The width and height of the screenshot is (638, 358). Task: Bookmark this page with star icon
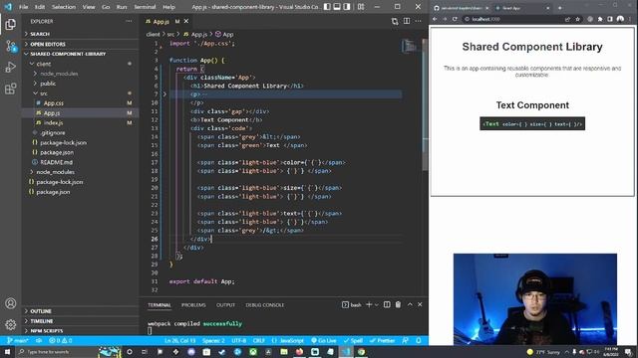point(577,19)
